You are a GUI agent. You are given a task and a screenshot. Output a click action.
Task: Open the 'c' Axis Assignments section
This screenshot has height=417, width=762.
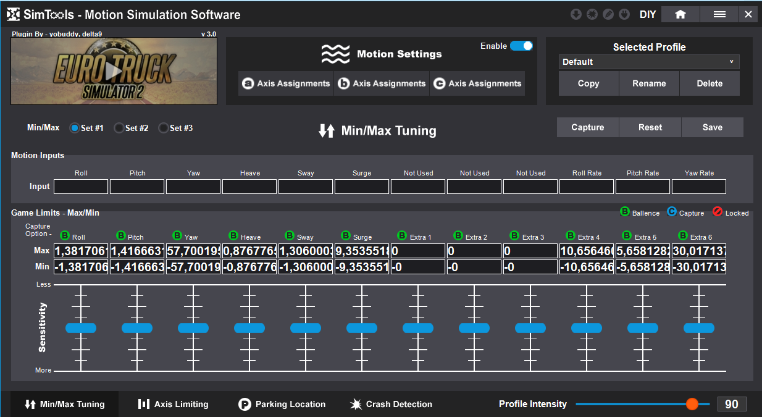[x=477, y=83]
